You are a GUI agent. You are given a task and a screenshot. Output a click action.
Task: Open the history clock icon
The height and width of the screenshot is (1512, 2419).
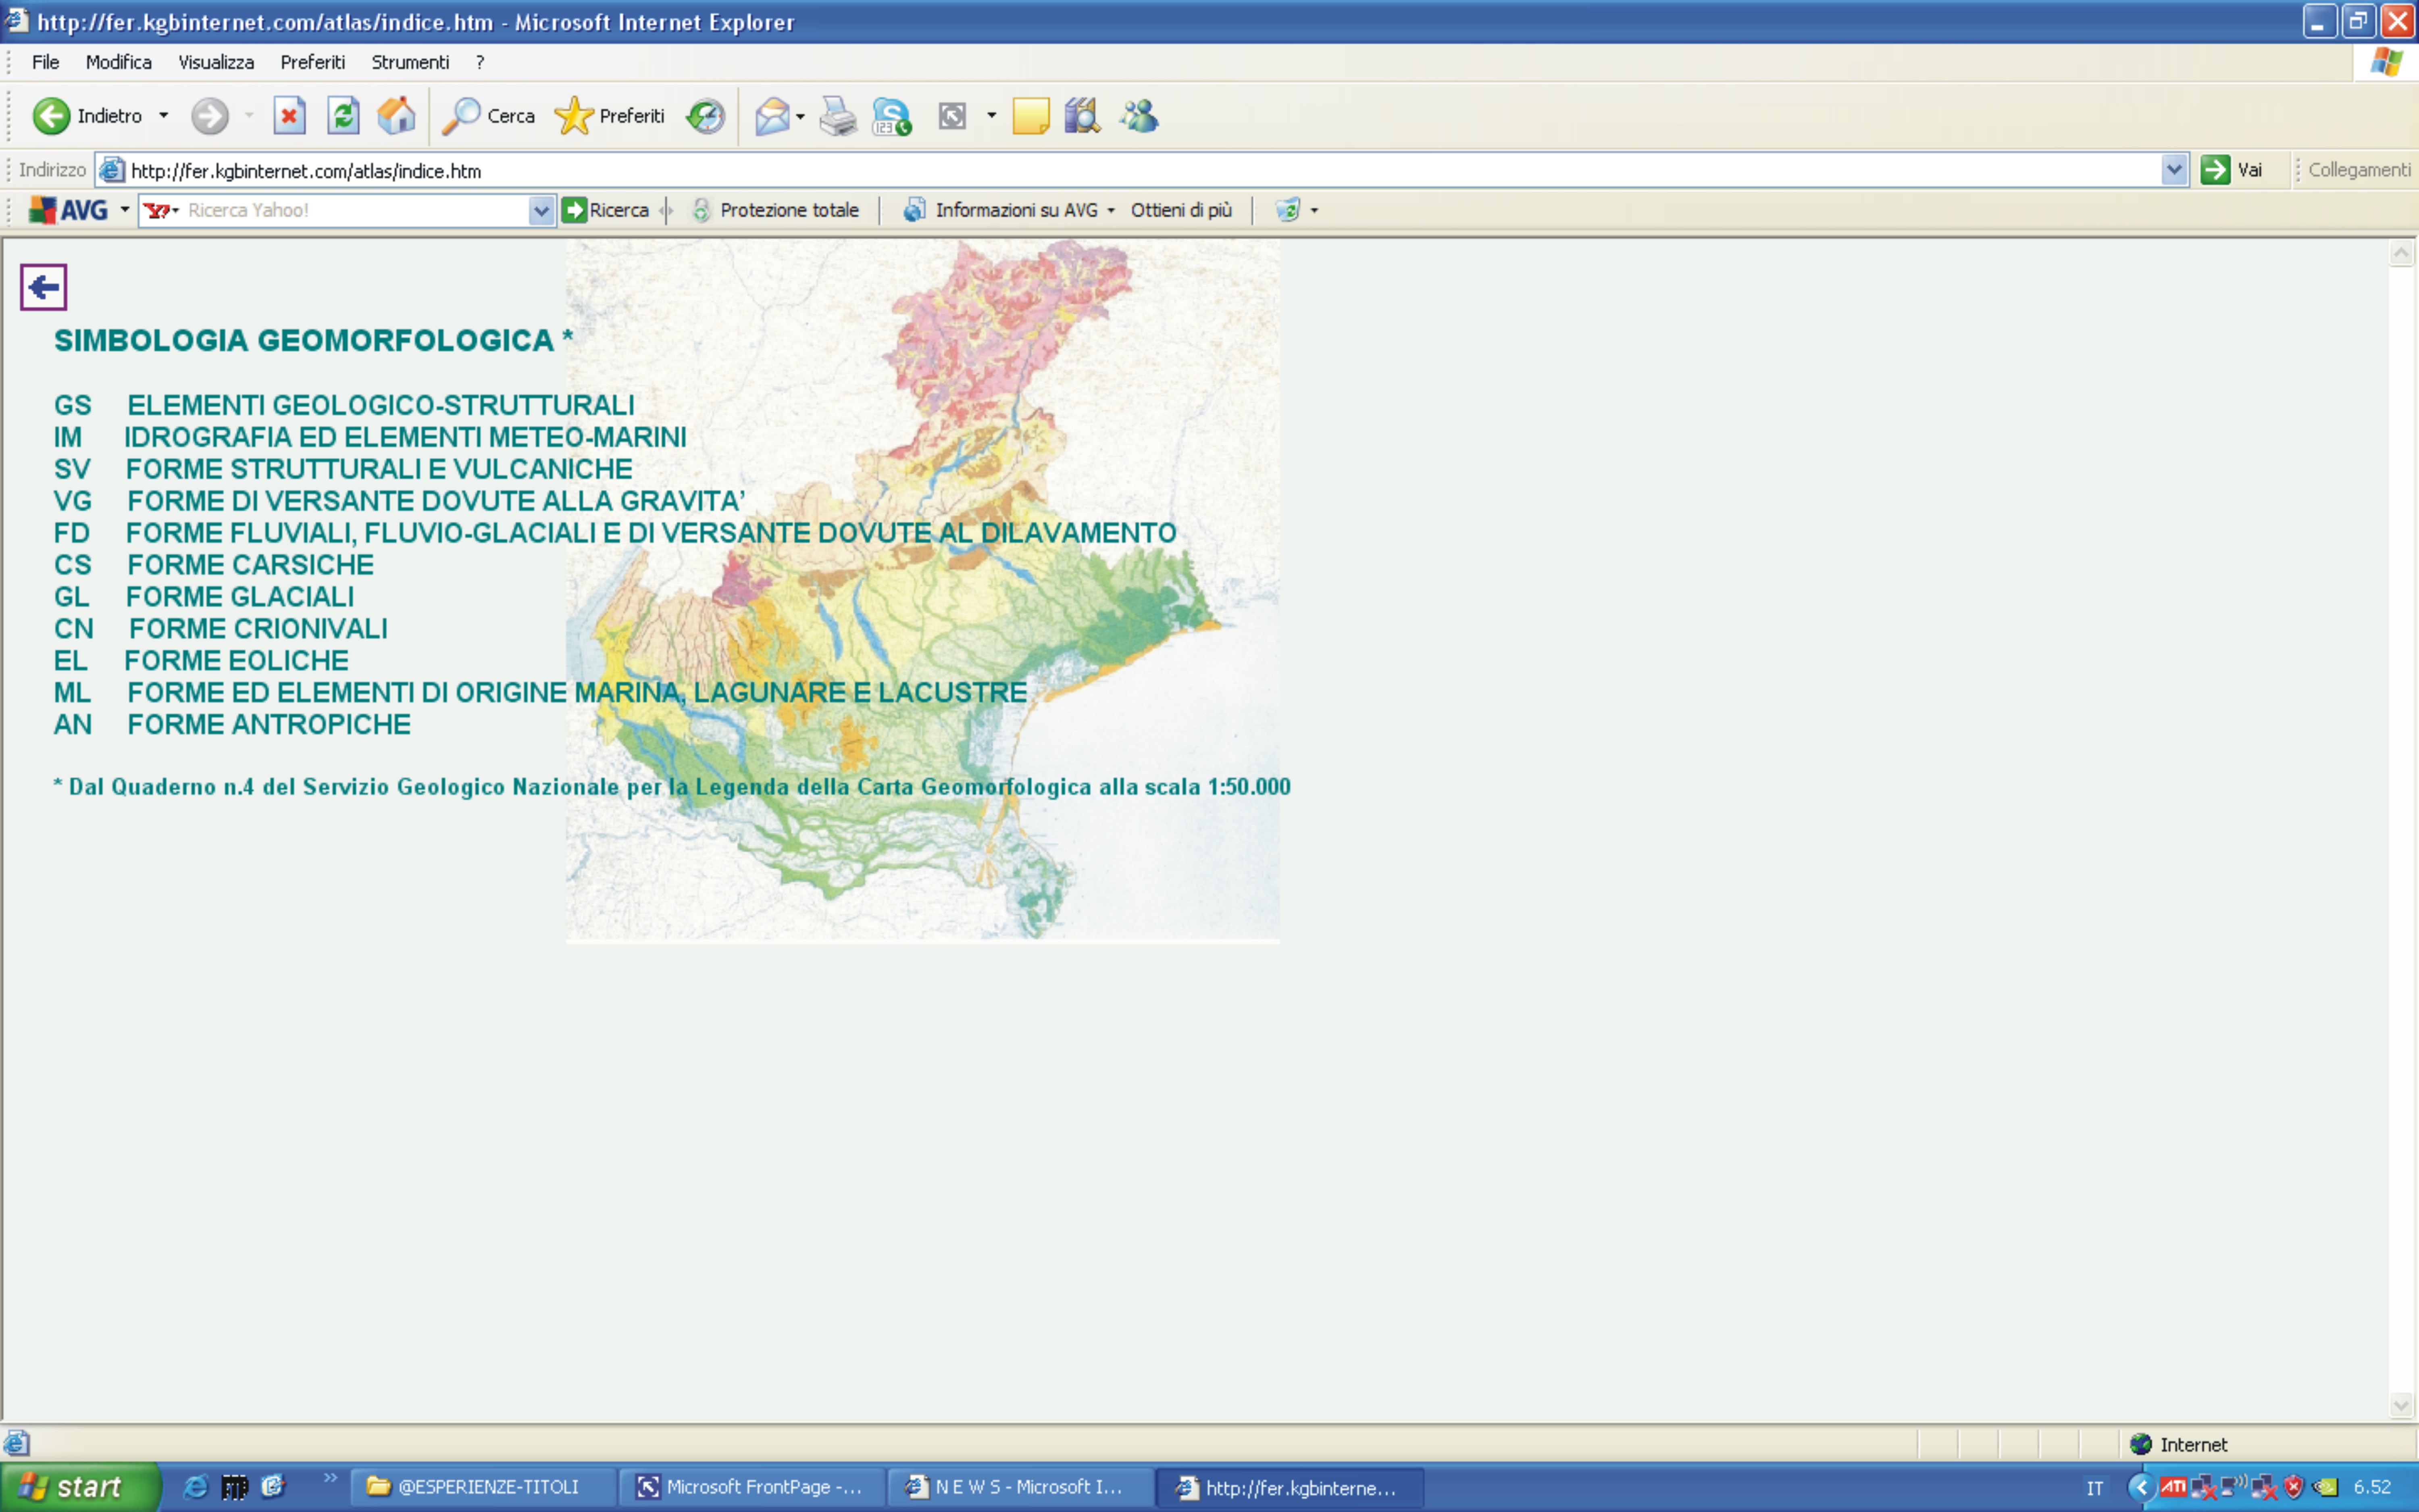click(x=705, y=116)
